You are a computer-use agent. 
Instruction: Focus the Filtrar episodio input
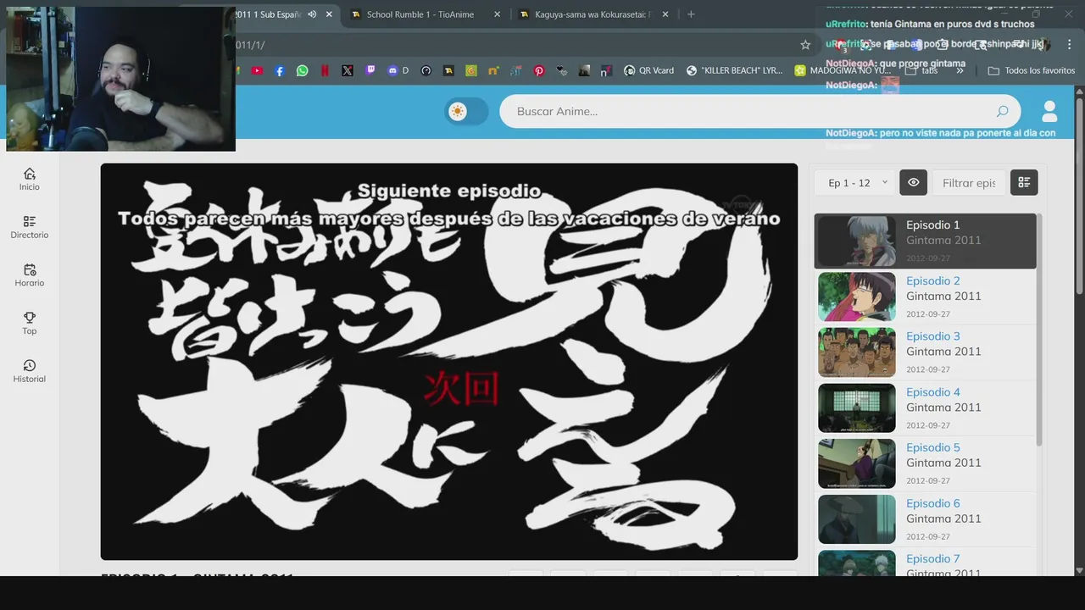point(969,182)
